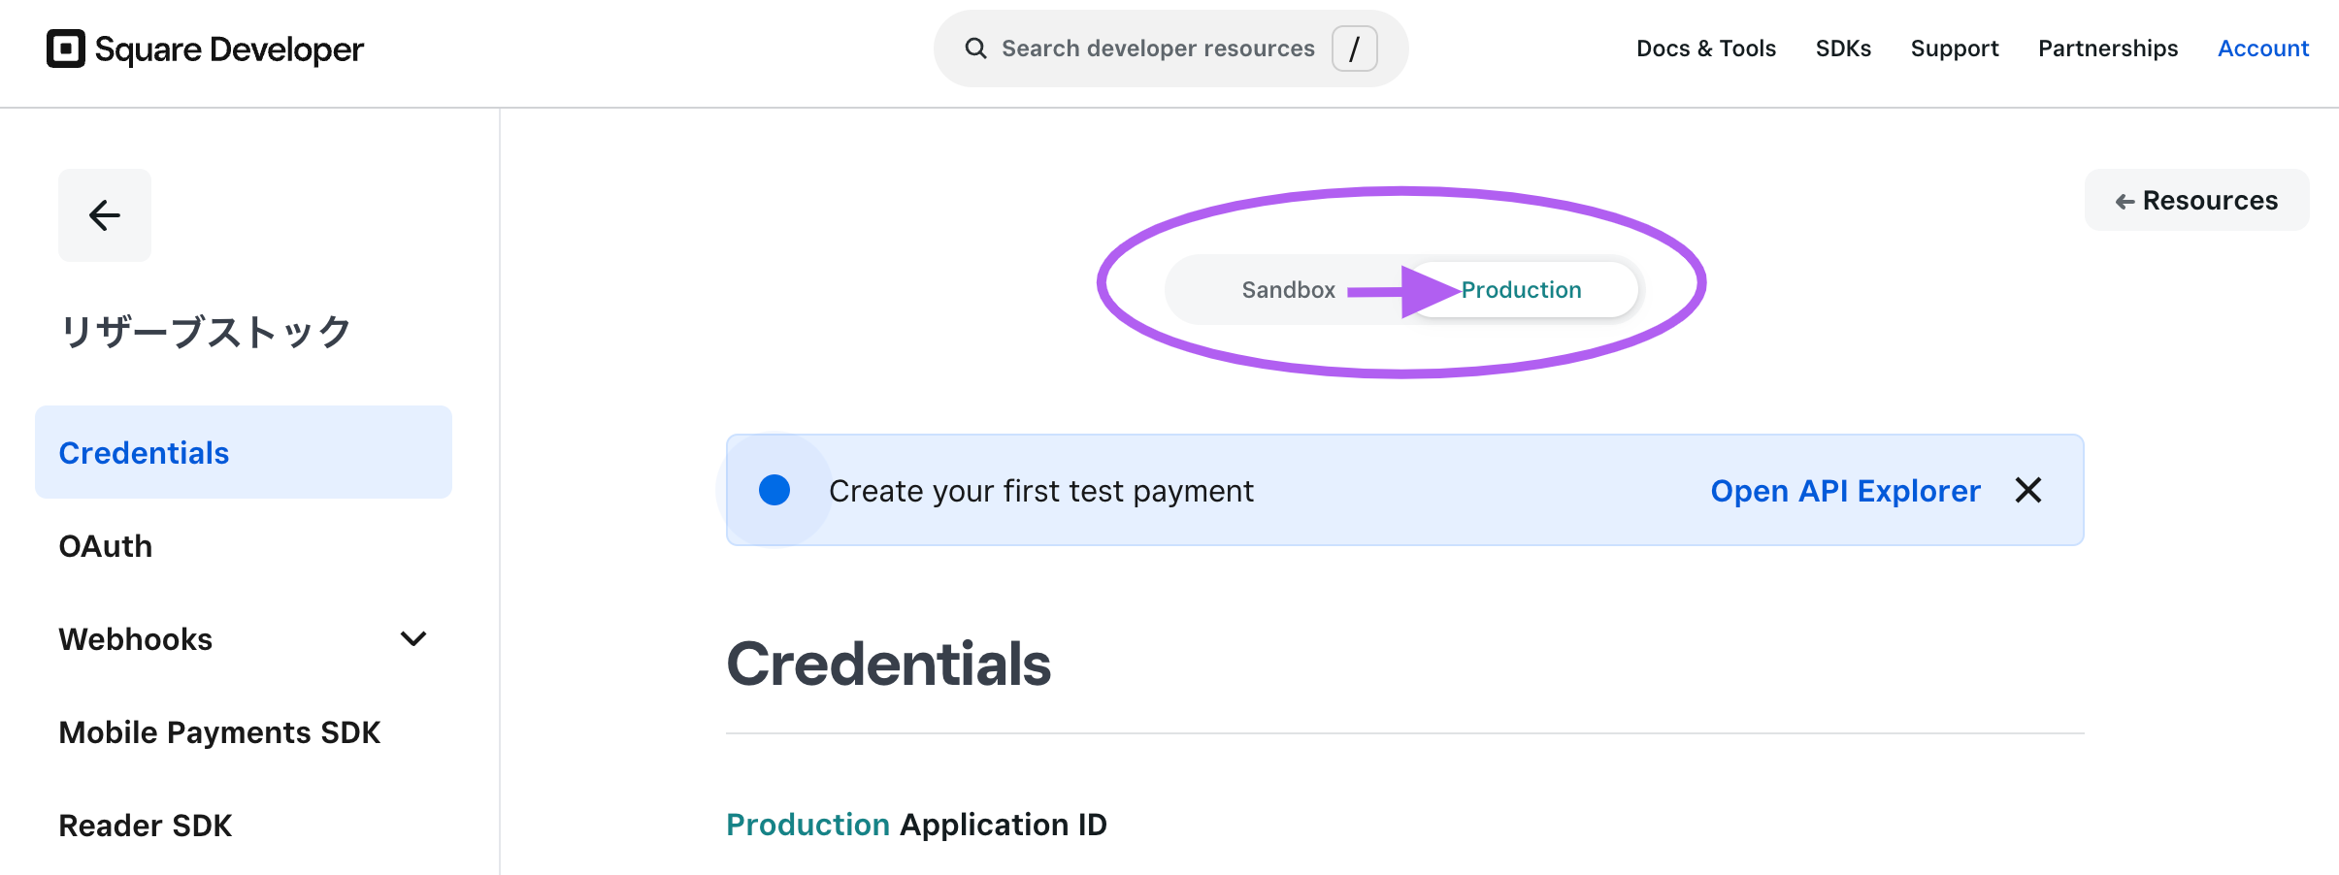Click the blue dot indicator in banner
2339x875 pixels.
click(774, 490)
